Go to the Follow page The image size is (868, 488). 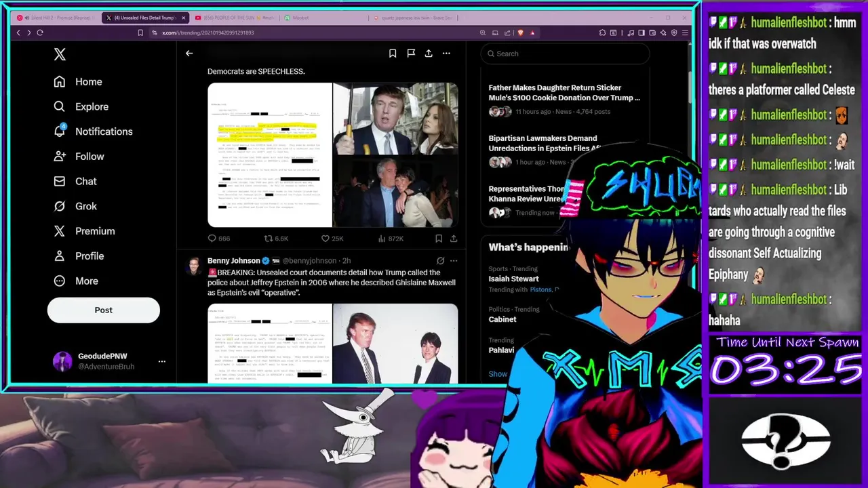[x=80, y=157]
